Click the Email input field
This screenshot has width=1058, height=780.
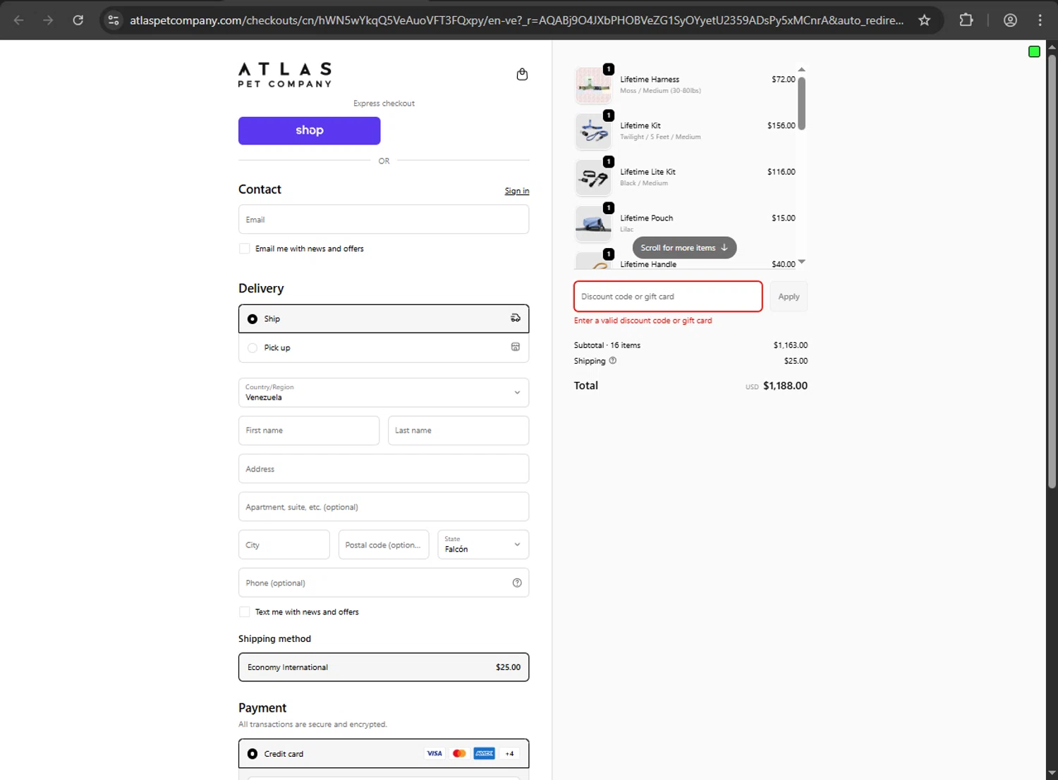coord(384,219)
